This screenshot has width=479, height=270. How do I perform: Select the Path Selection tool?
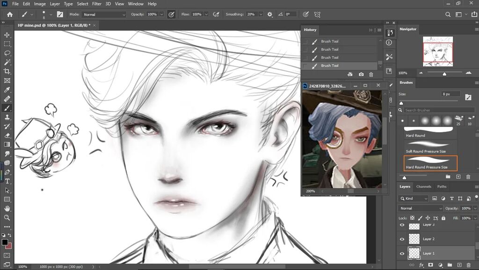click(7, 191)
